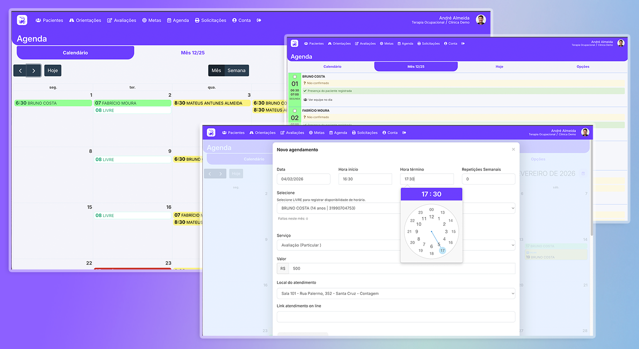This screenshot has width=639, height=349.
Task: Open Pacientes in the calendar window navbar
Action: click(49, 20)
